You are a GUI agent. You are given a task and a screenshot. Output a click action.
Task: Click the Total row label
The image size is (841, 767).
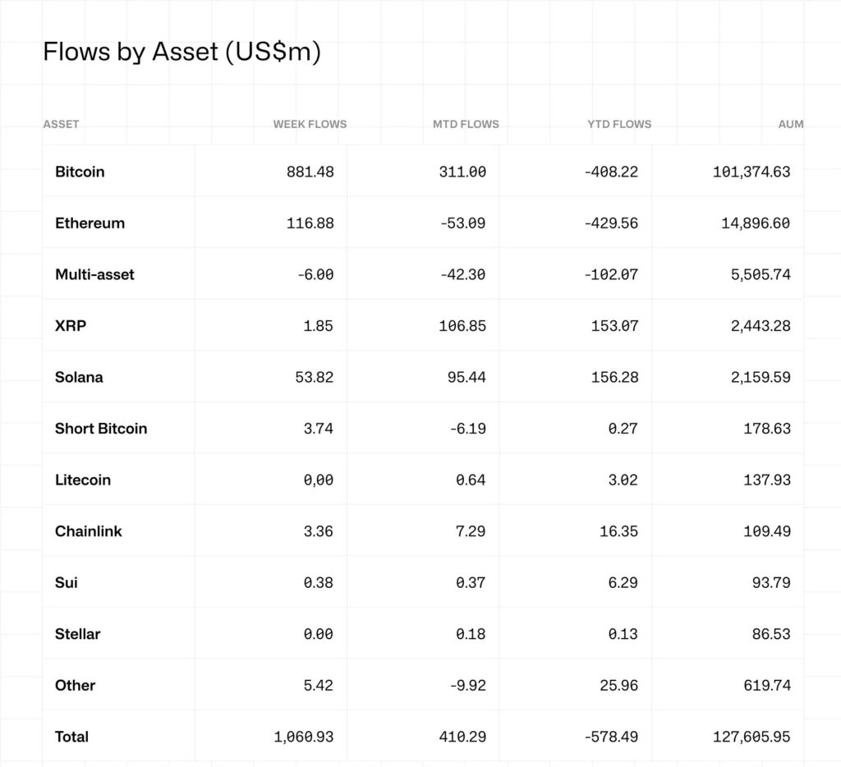(71, 737)
